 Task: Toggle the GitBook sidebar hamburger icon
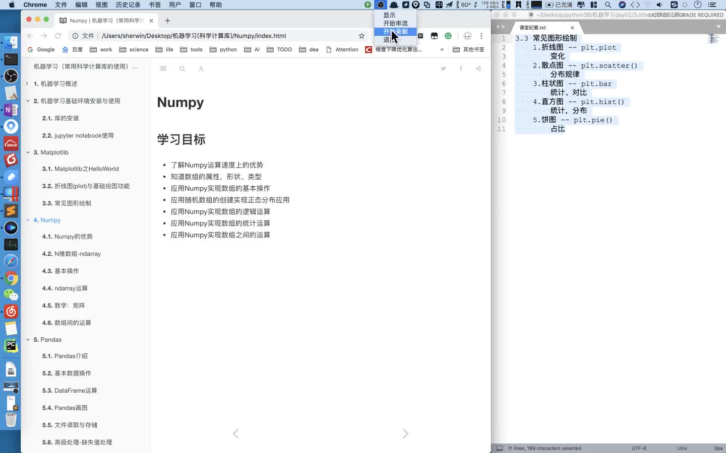163,68
